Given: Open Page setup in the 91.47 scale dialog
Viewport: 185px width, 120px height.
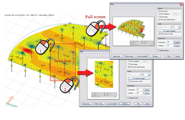Looking at the screenshot, I should tap(117, 56).
